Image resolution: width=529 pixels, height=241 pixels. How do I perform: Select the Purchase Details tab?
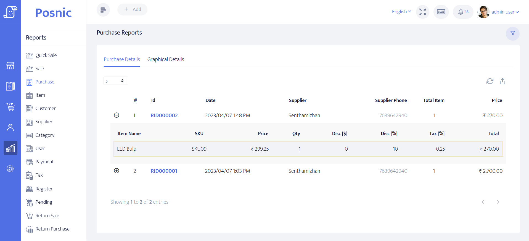122,59
